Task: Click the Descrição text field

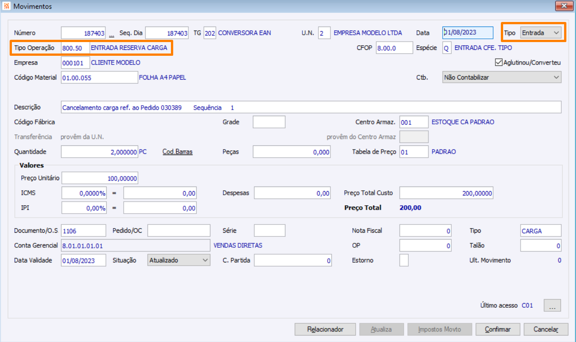Action: pos(311,107)
